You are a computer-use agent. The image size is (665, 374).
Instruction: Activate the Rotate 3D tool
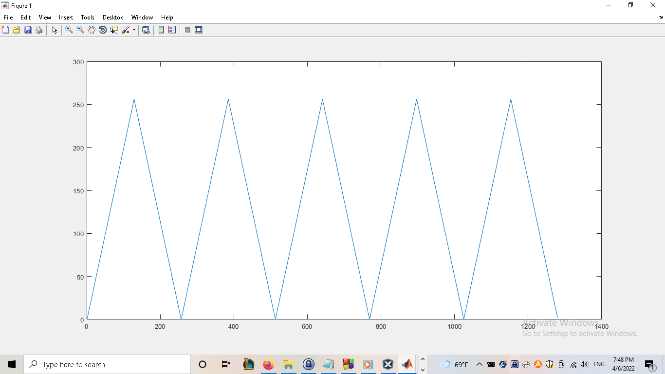pyautogui.click(x=103, y=30)
